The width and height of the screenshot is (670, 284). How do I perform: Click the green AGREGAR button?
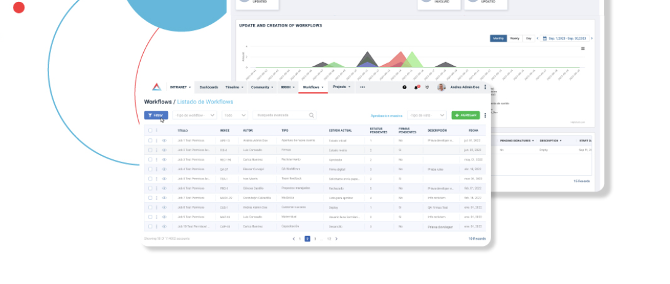tap(466, 116)
